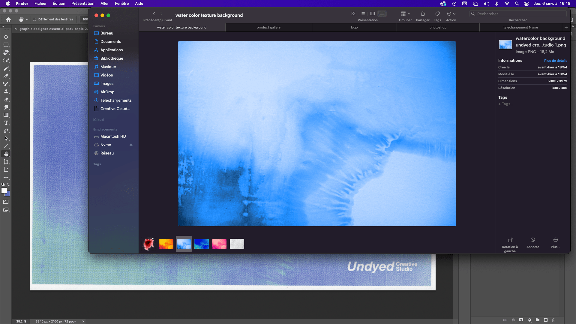Click the Rotation à gauche icon
Screen dimensions: 576x324
point(510,239)
